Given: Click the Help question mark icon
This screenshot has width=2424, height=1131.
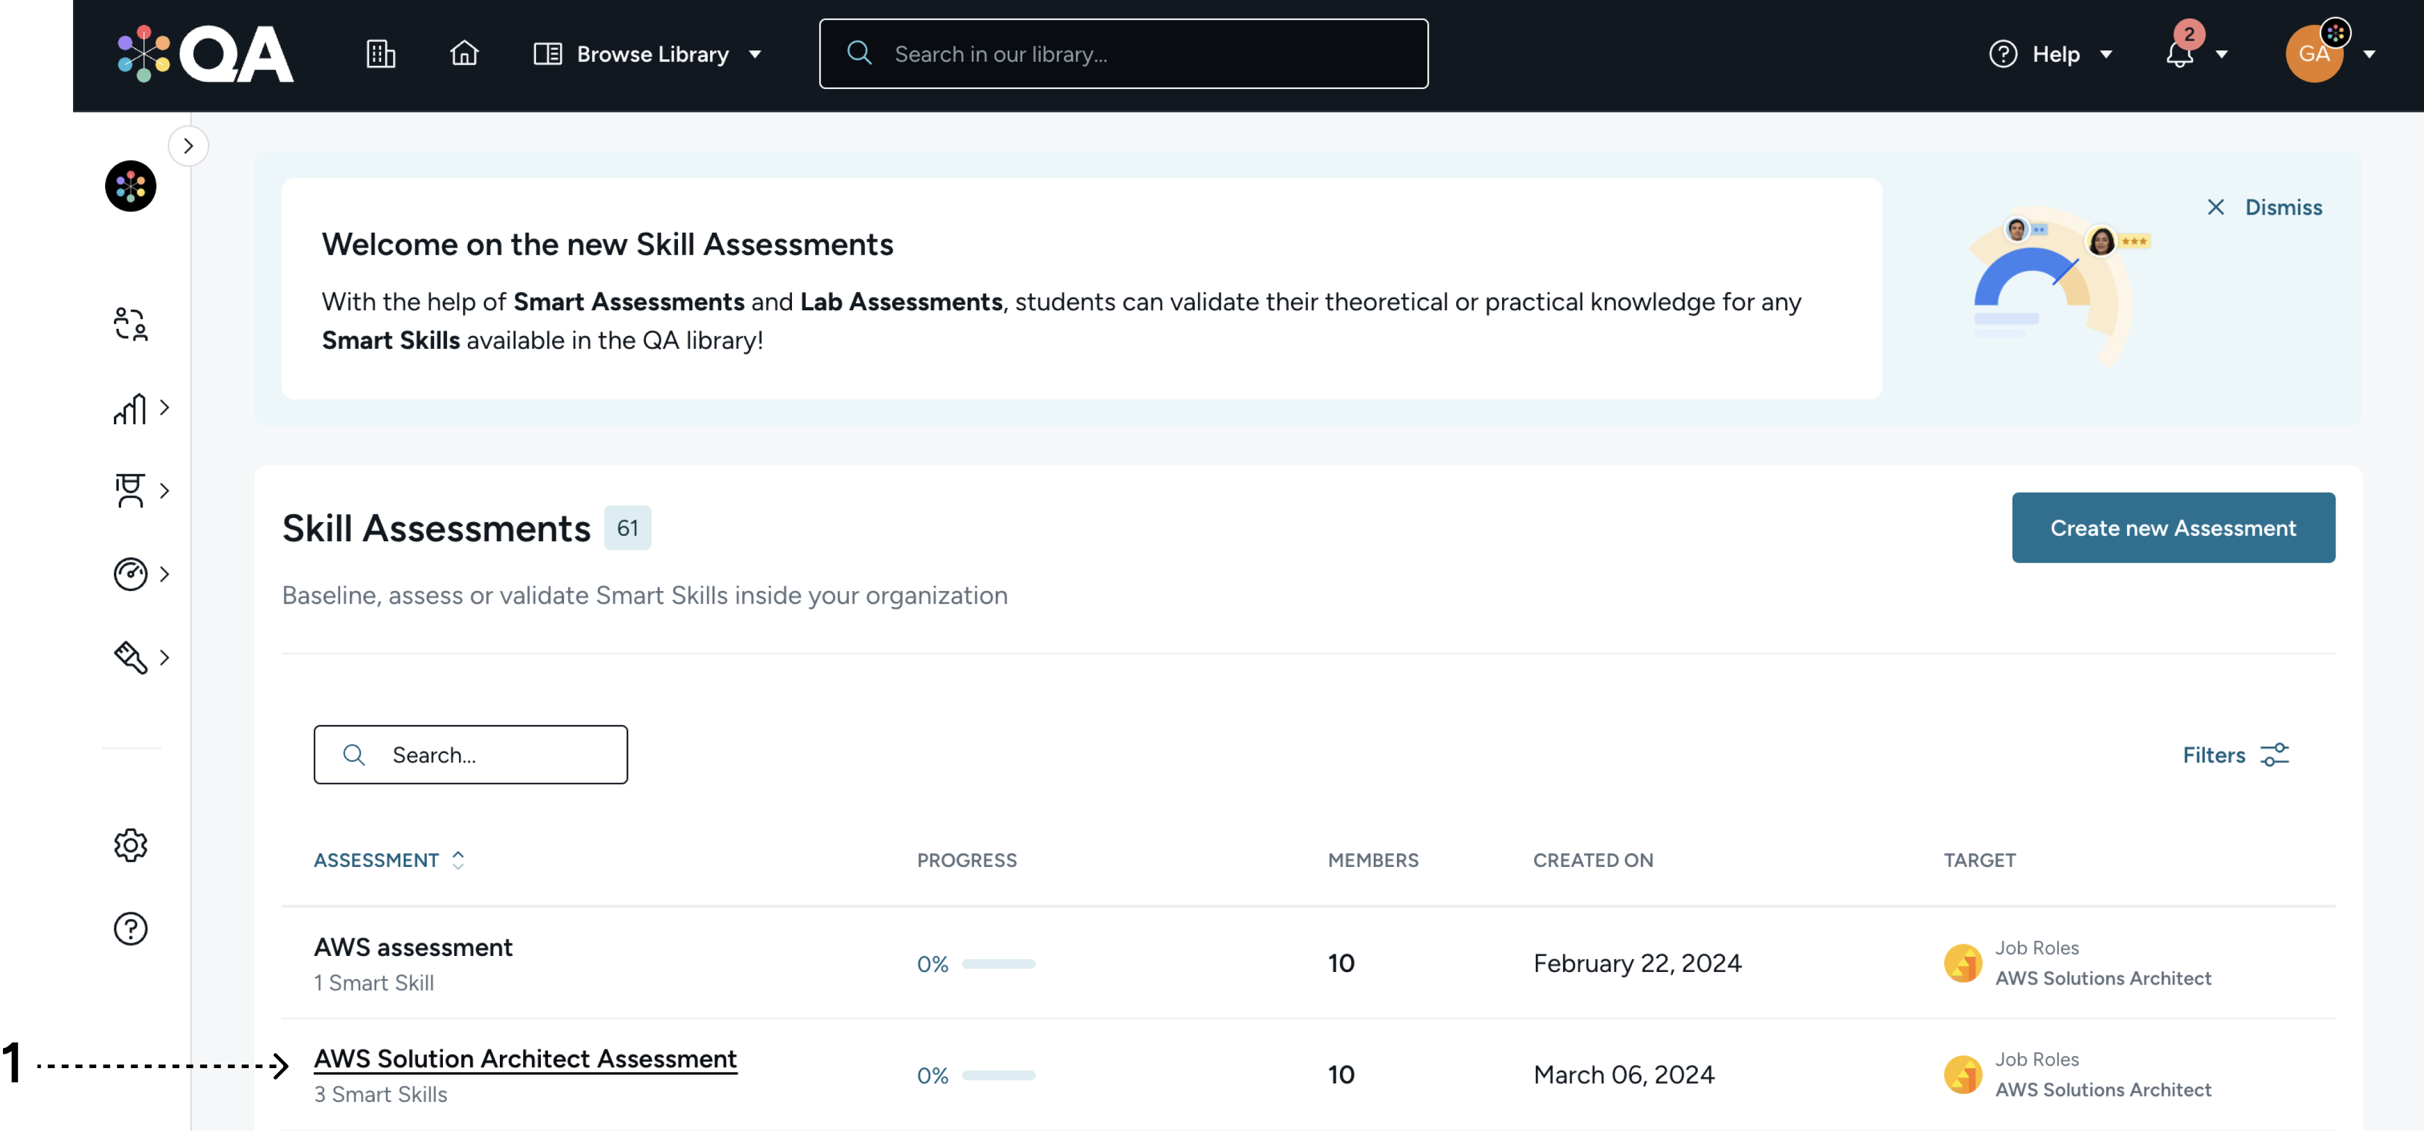Looking at the screenshot, I should (x=2002, y=53).
